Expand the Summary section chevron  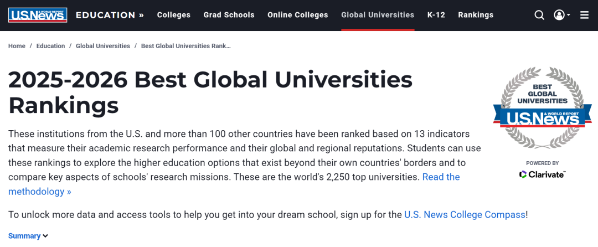pos(45,236)
